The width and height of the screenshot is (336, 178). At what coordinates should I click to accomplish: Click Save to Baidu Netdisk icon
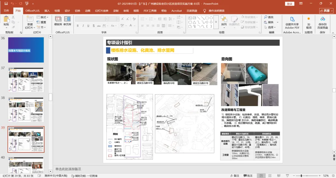[323, 19]
